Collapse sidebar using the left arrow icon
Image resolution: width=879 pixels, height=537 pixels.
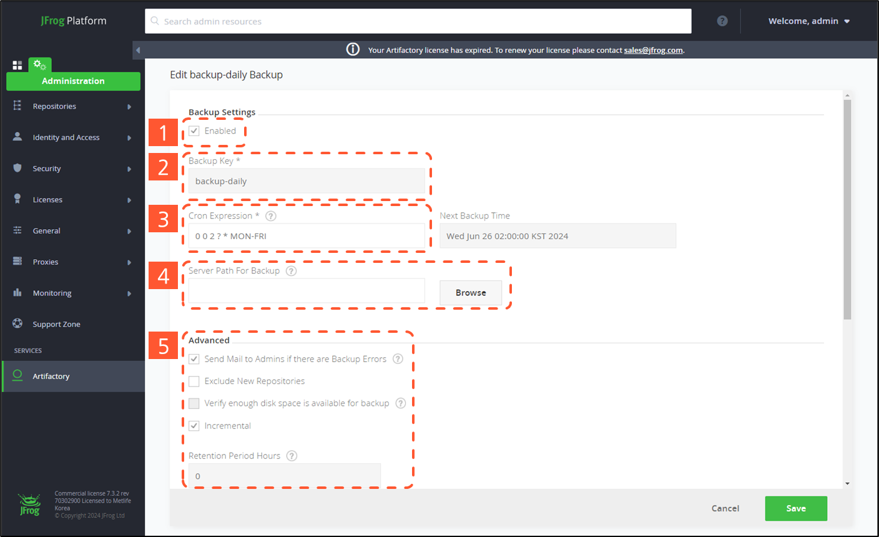138,50
